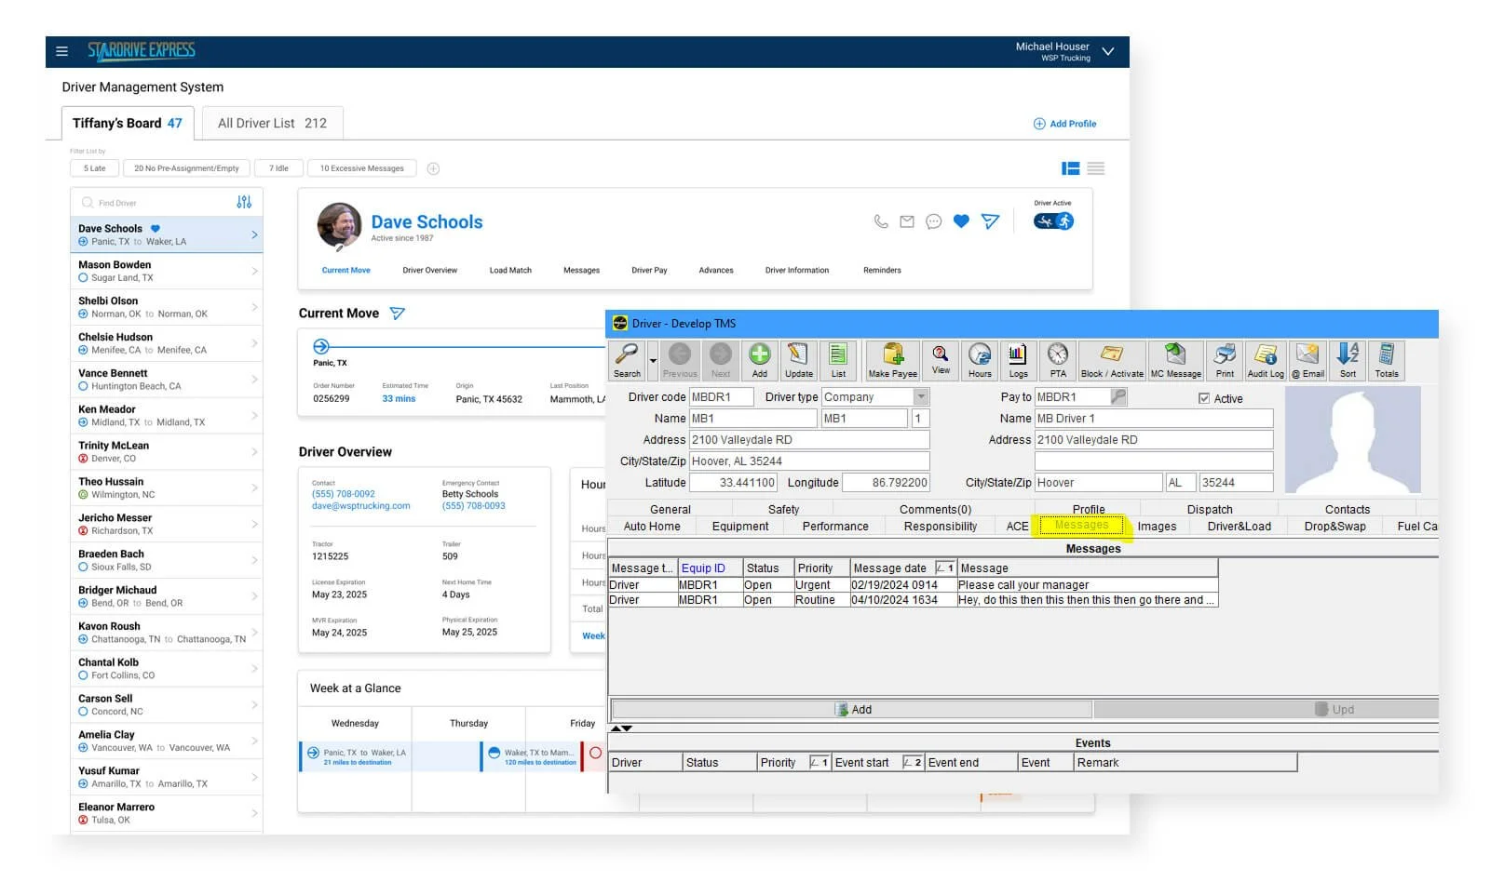This screenshot has width=1490, height=895.
Task: Click the Driver code input field
Action: point(721,396)
